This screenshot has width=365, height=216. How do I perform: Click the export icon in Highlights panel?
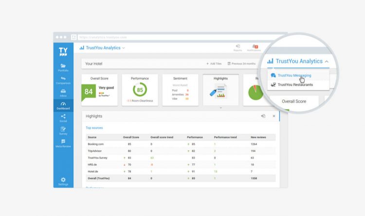pos(263,116)
